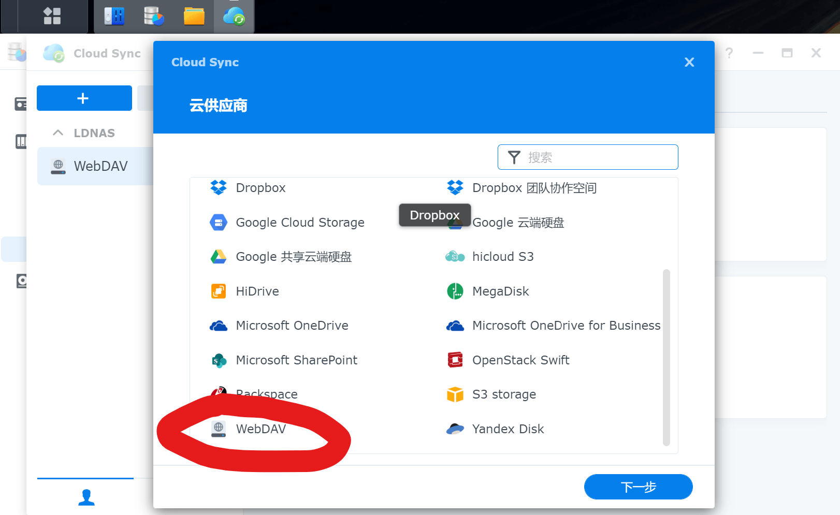Click 下一步 next button
The width and height of the screenshot is (840, 515).
[x=639, y=487]
